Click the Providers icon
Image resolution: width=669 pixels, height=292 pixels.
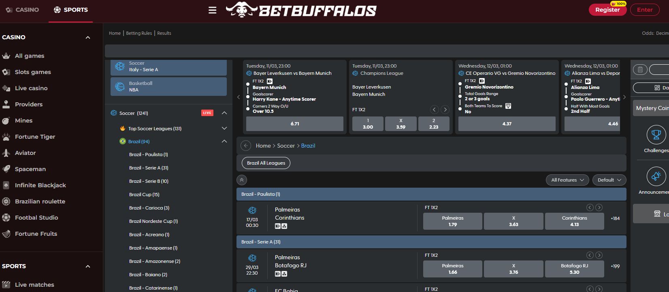6,104
